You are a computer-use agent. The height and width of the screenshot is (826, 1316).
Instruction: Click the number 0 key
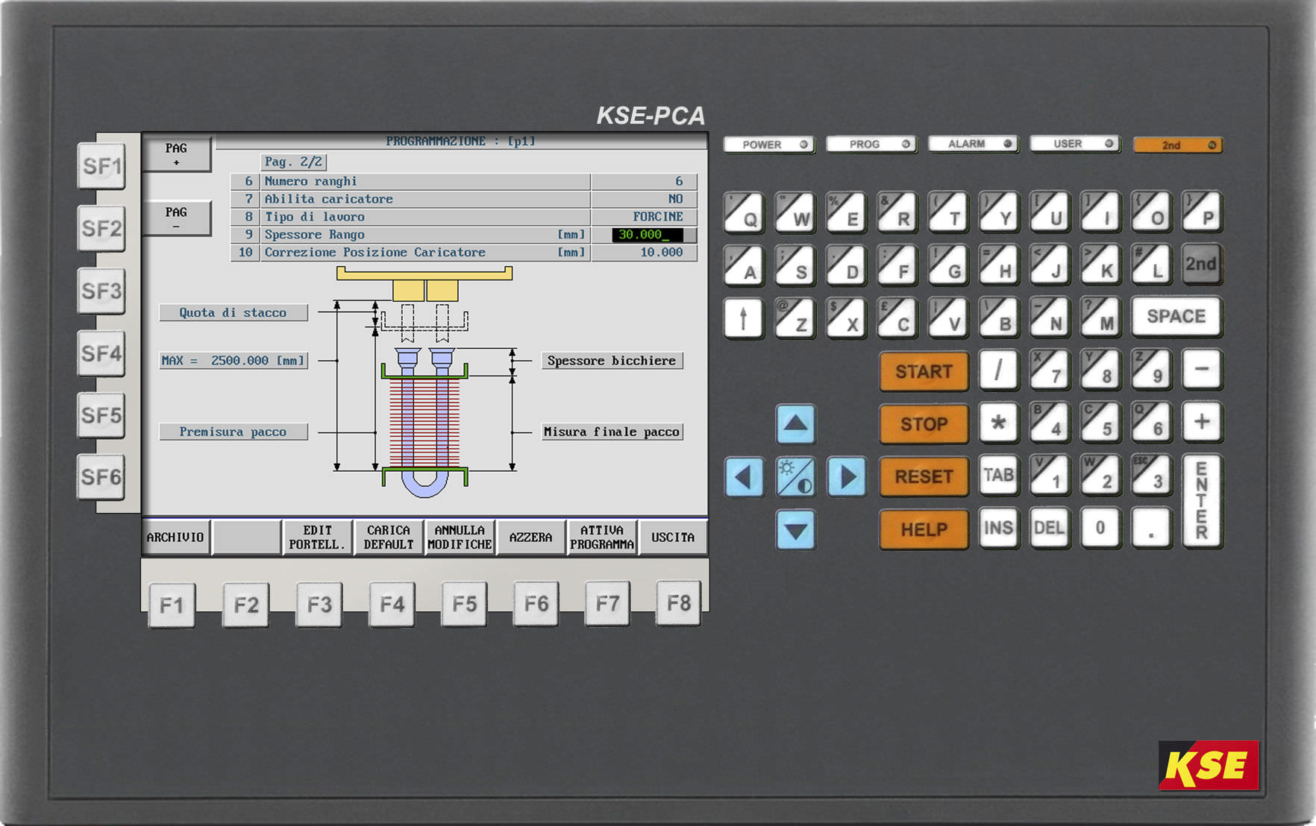(1100, 529)
